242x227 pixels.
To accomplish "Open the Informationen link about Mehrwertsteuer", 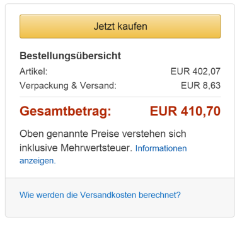I will (x=161, y=148).
